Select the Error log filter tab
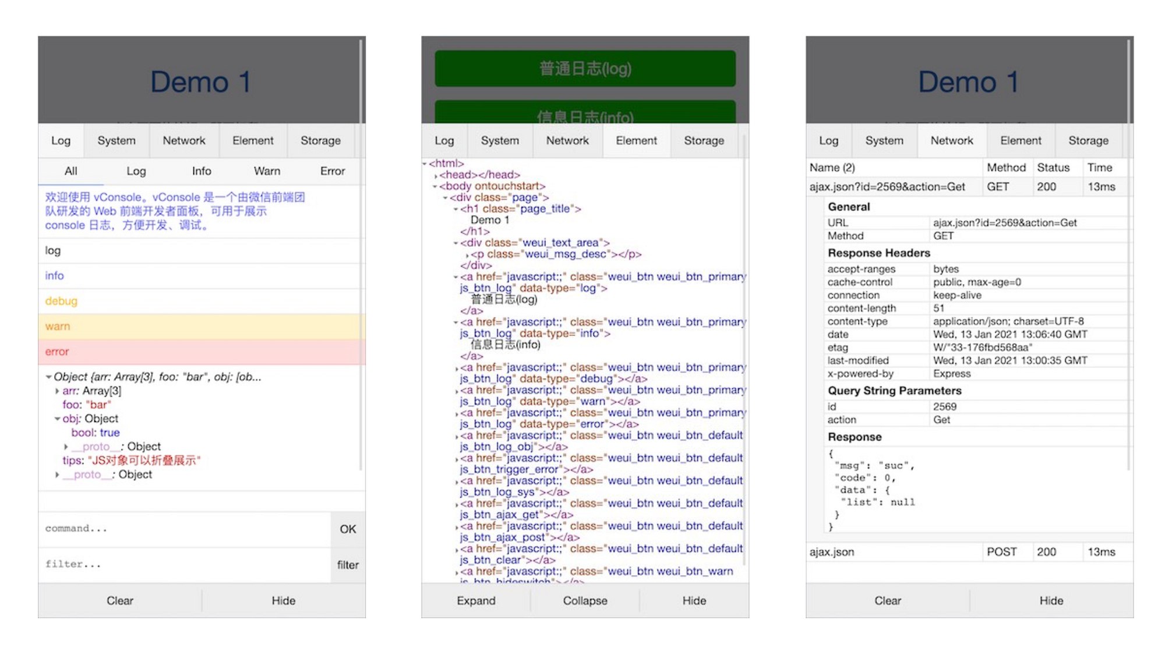 click(x=332, y=171)
